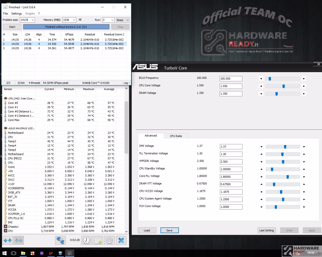Increase BCLK Frequency with right arrow
Viewport: 322px width, 257px height.
click(304, 79)
